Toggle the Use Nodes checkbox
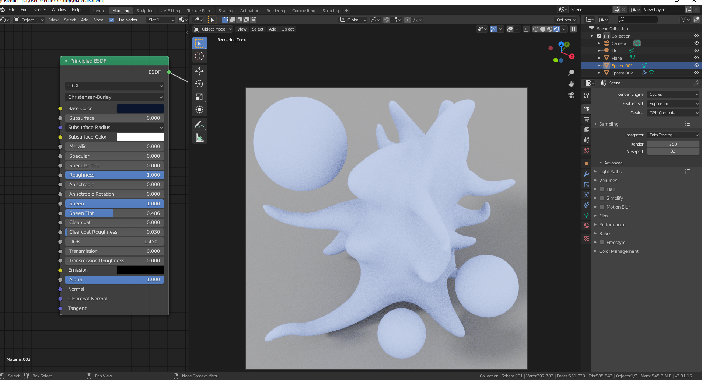 point(112,20)
